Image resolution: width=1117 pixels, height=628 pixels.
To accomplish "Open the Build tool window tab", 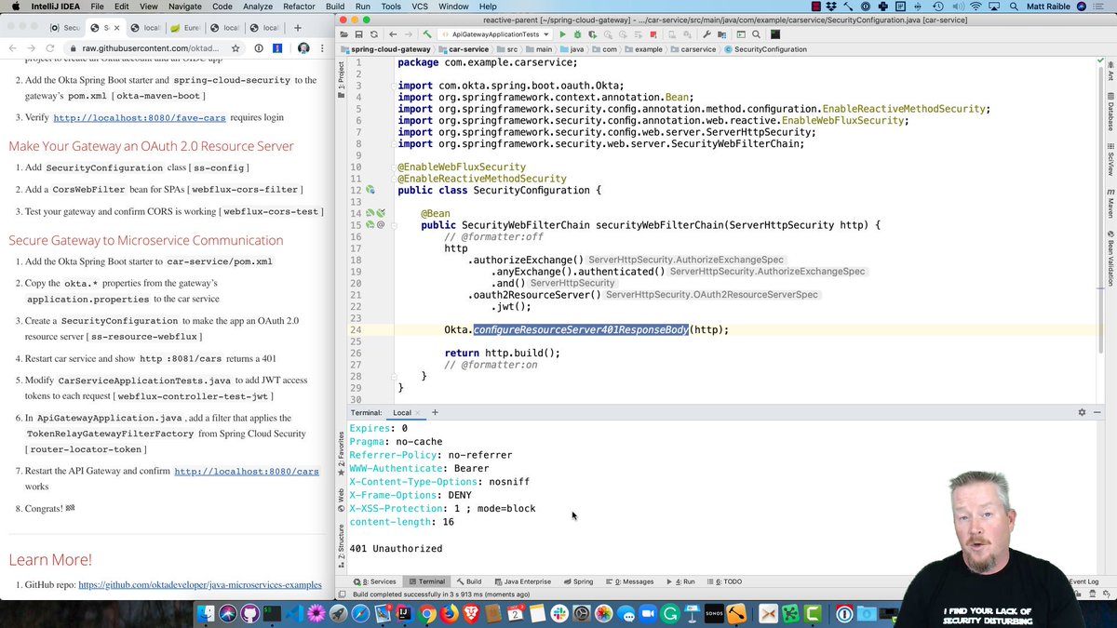I will pyautogui.click(x=468, y=581).
